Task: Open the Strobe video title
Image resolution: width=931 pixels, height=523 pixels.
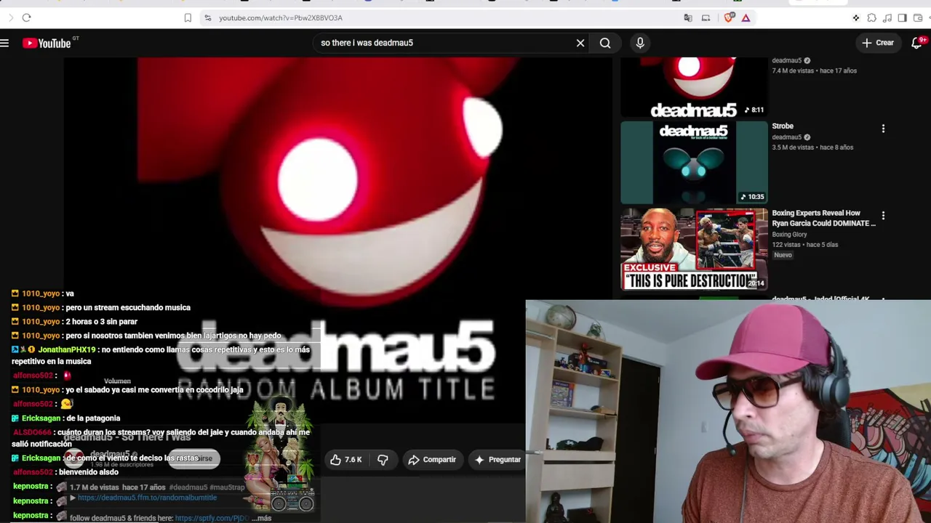Action: click(783, 126)
